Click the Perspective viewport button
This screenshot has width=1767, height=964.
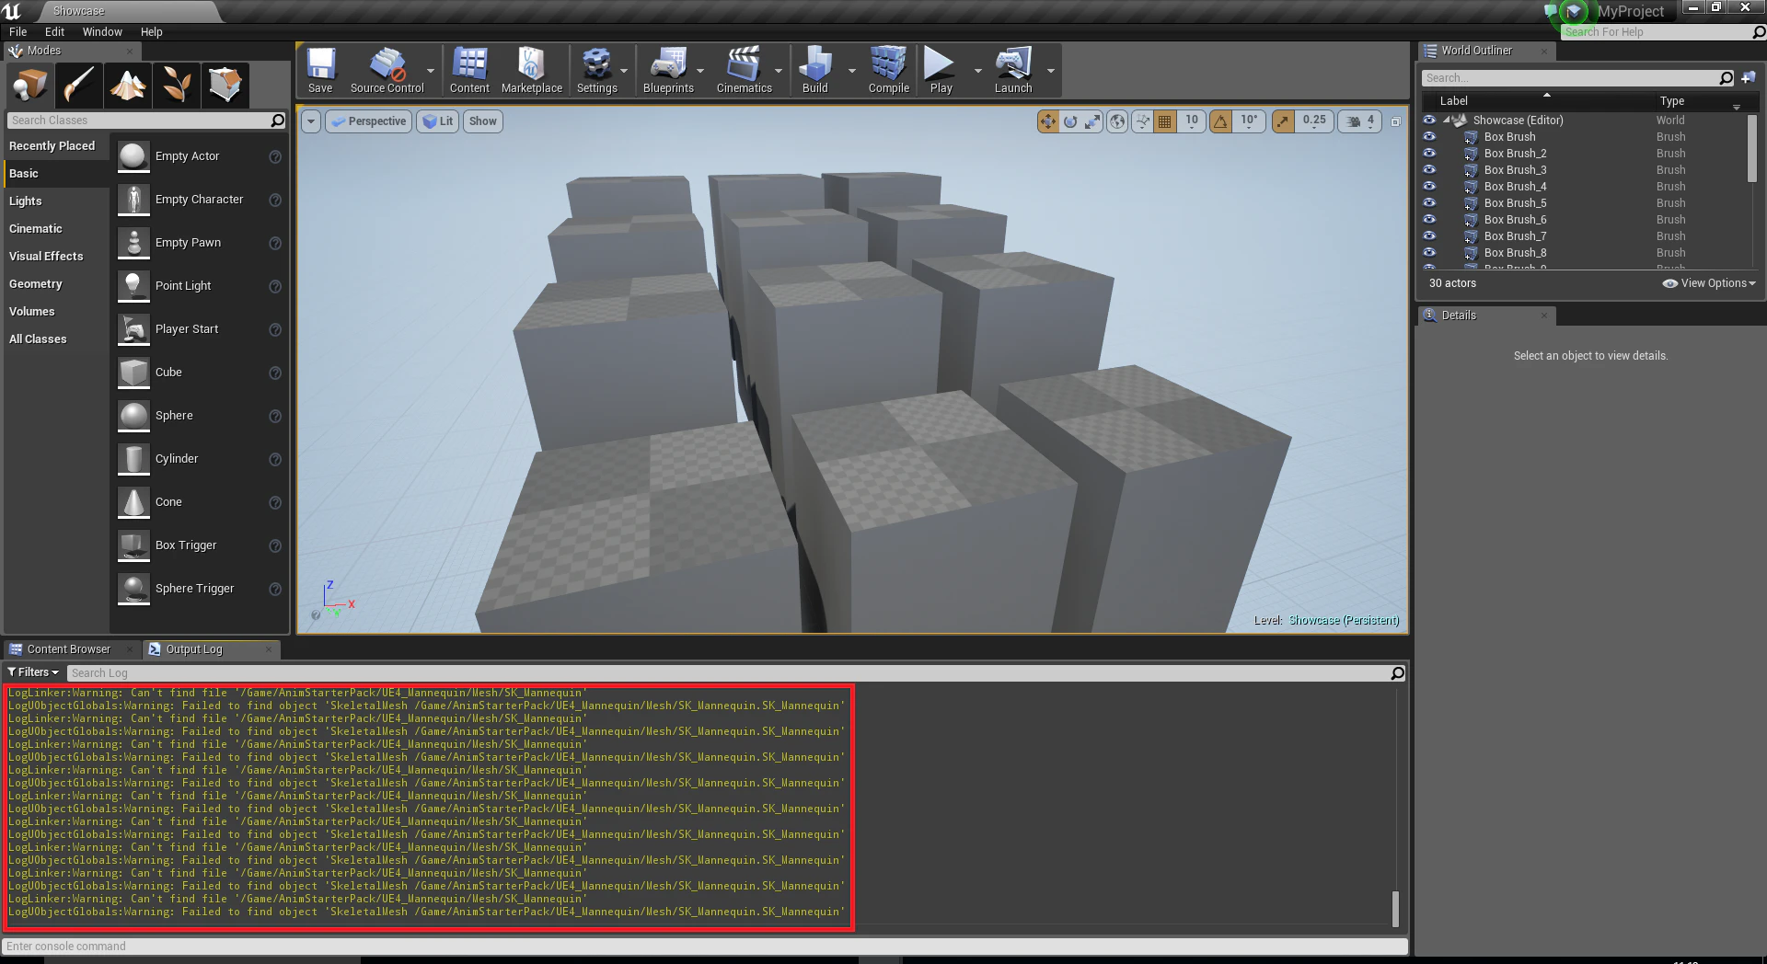tap(369, 121)
